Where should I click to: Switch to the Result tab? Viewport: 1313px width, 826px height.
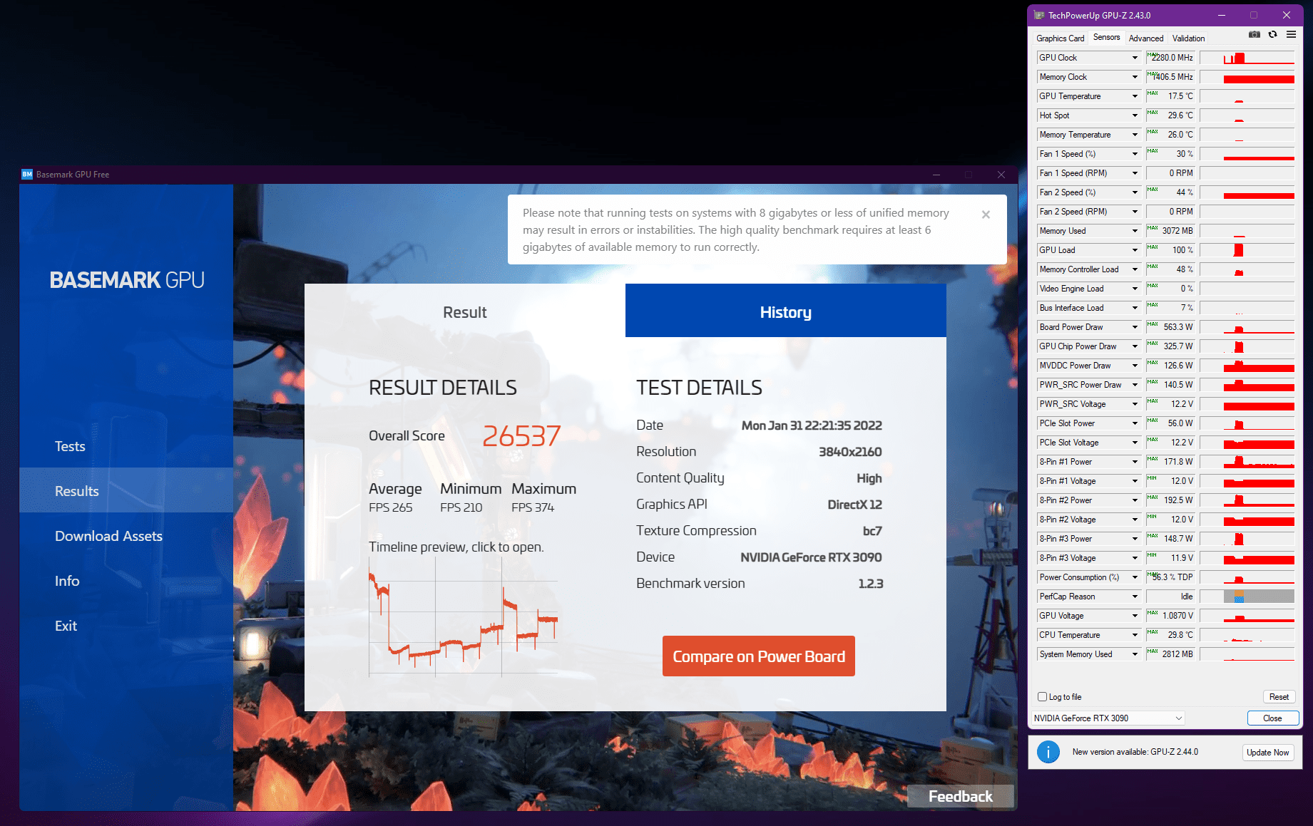[x=465, y=311]
